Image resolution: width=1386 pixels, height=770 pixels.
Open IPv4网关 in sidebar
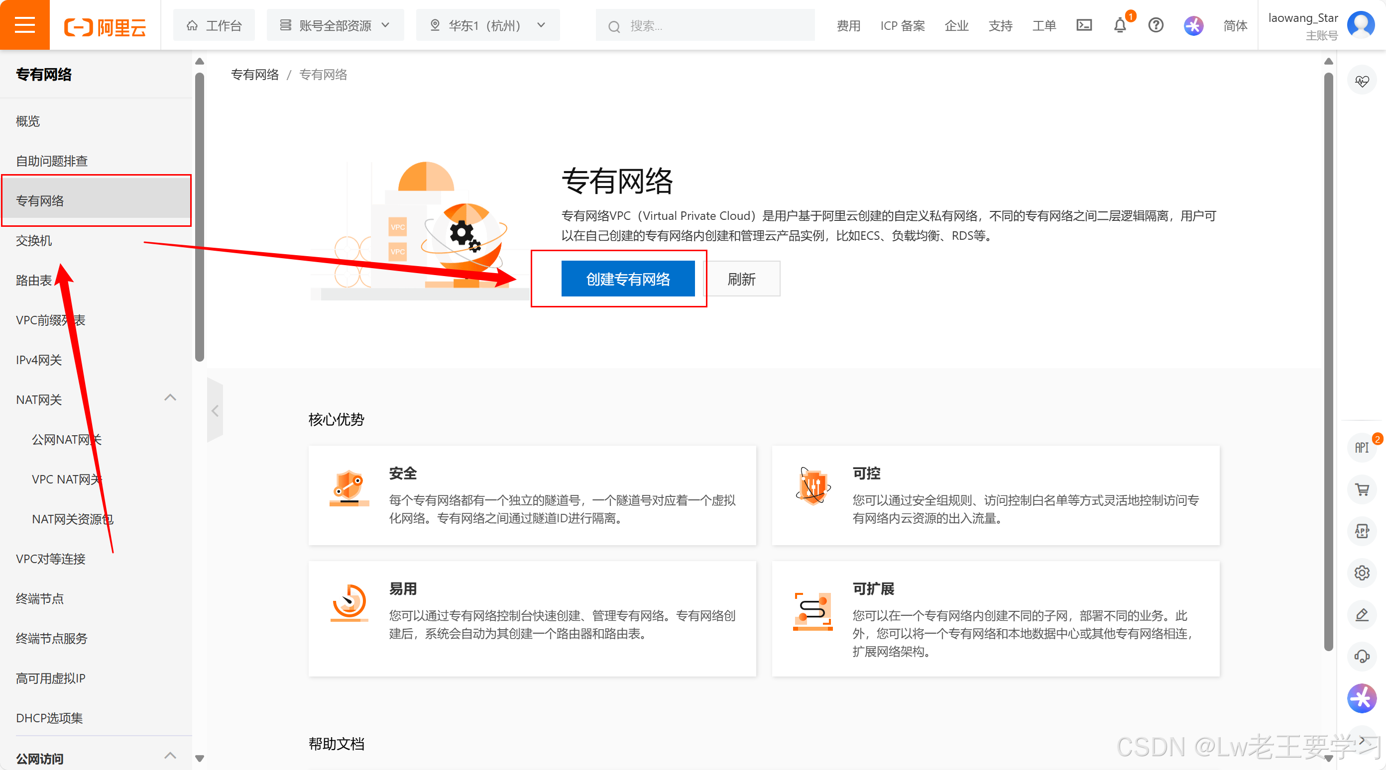pyautogui.click(x=96, y=360)
